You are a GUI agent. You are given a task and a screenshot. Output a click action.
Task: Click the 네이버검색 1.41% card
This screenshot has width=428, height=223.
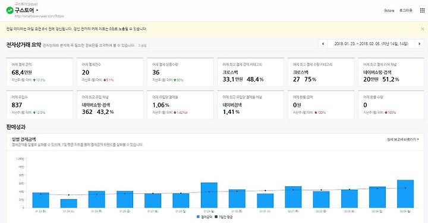251,105
